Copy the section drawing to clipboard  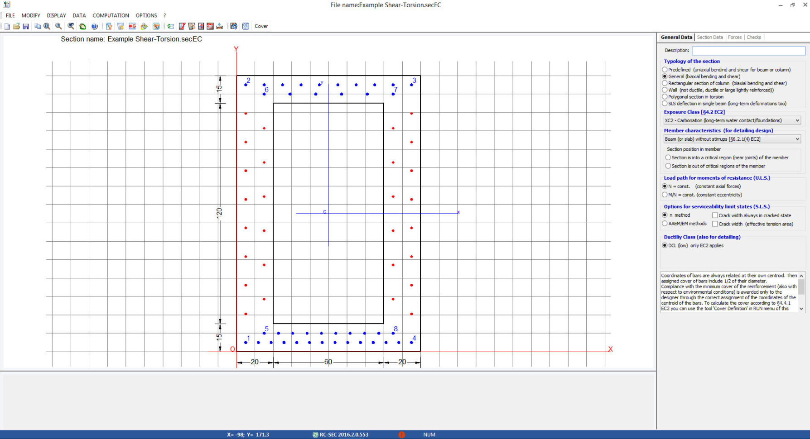(x=38, y=26)
